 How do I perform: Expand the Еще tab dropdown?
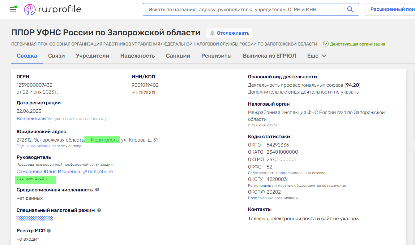[x=317, y=56]
